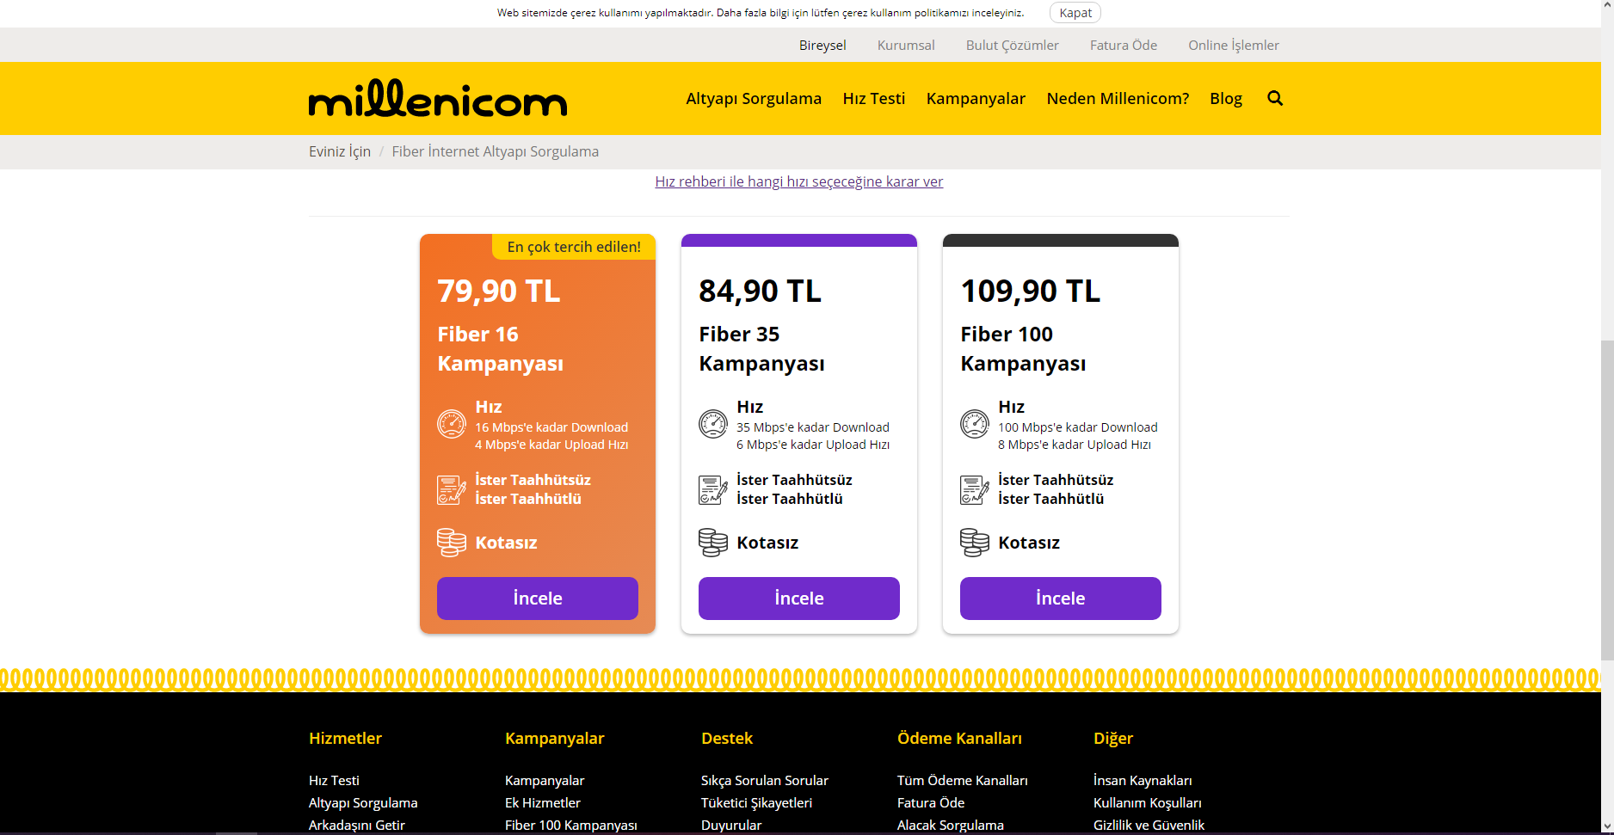Open Fiber 100 Kampanyası footer link

[x=571, y=825]
